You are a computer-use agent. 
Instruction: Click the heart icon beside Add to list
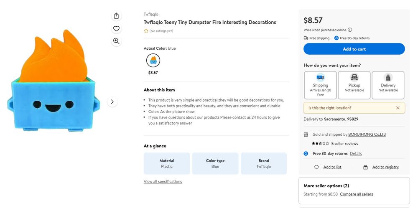click(316, 167)
